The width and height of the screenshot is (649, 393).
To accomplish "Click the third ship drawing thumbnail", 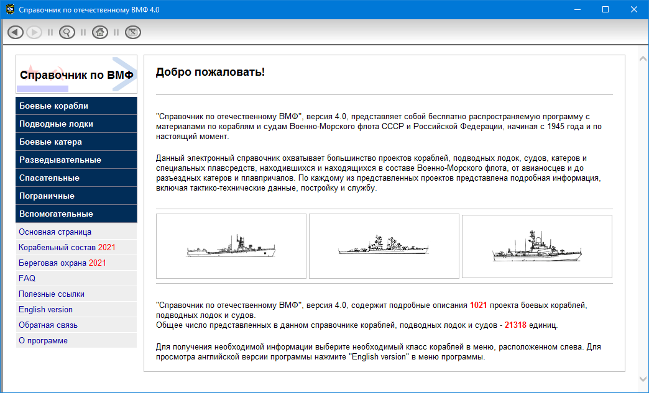I will [537, 246].
